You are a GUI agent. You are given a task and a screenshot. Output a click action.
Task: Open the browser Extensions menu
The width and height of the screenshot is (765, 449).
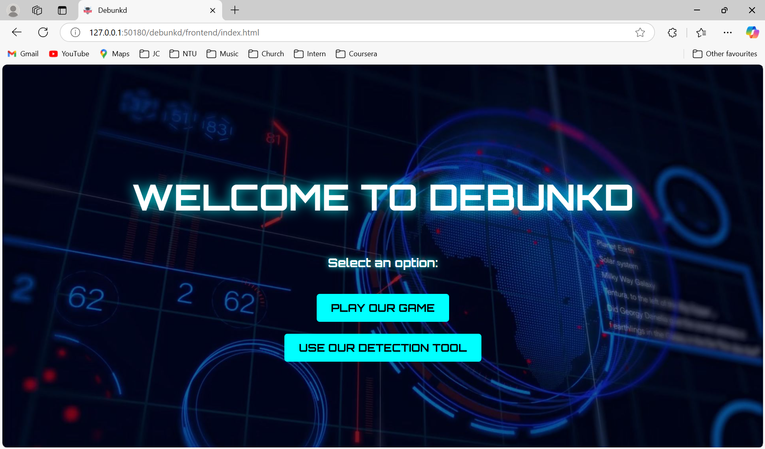tap(672, 32)
